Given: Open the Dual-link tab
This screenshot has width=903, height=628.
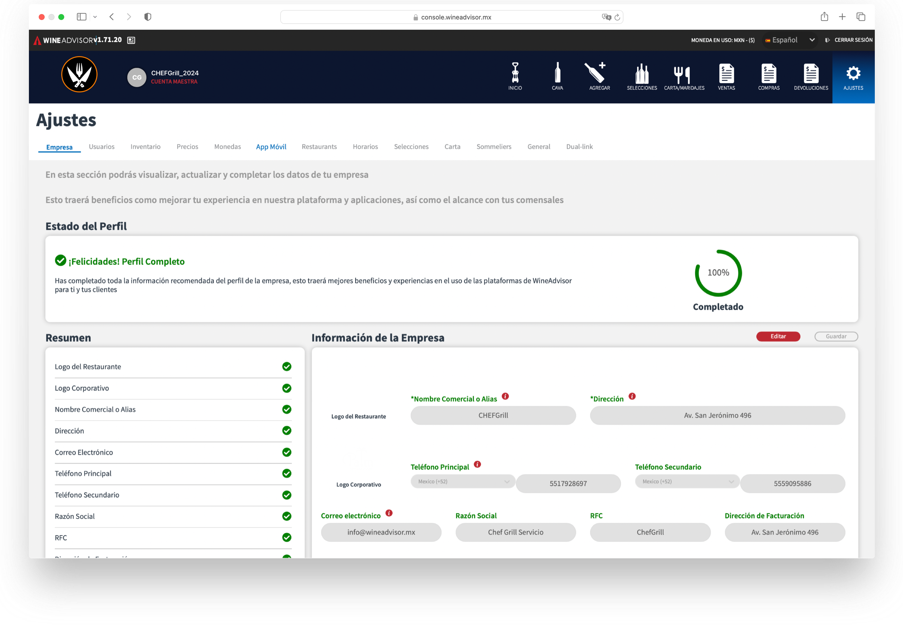Looking at the screenshot, I should coord(579,147).
